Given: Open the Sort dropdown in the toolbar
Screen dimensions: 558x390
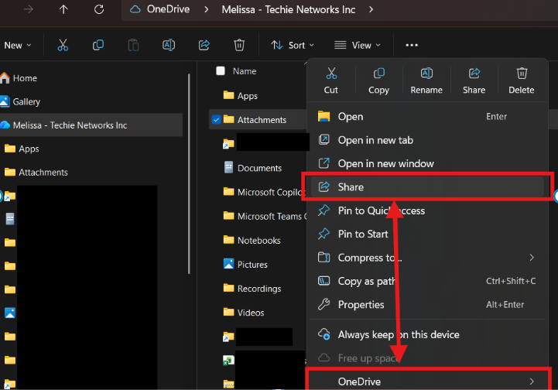Looking at the screenshot, I should coord(293,45).
